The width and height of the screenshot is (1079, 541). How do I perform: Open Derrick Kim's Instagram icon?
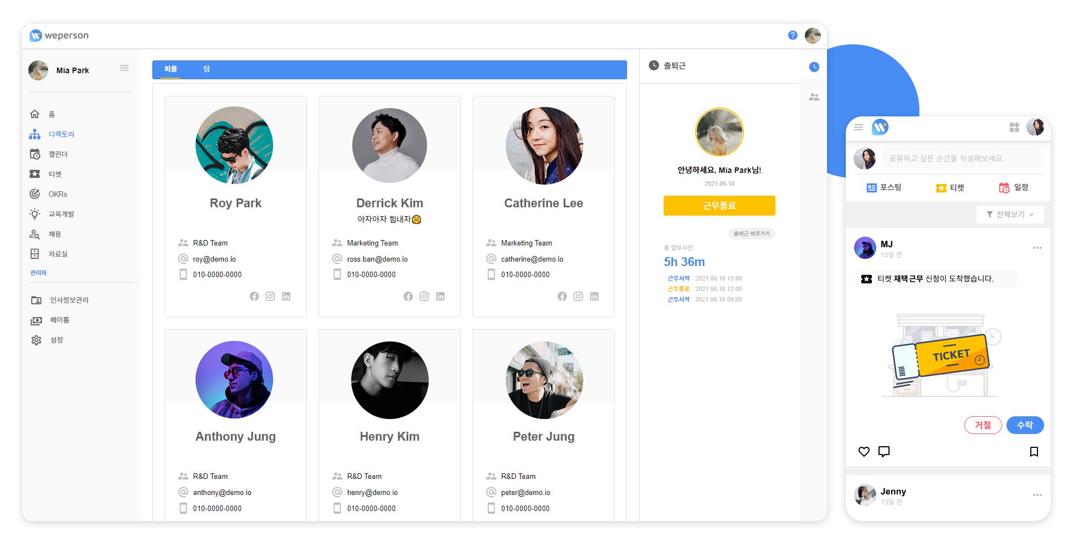pos(424,297)
